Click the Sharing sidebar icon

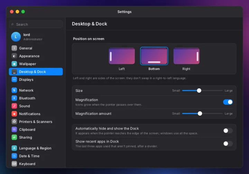coord(14,137)
